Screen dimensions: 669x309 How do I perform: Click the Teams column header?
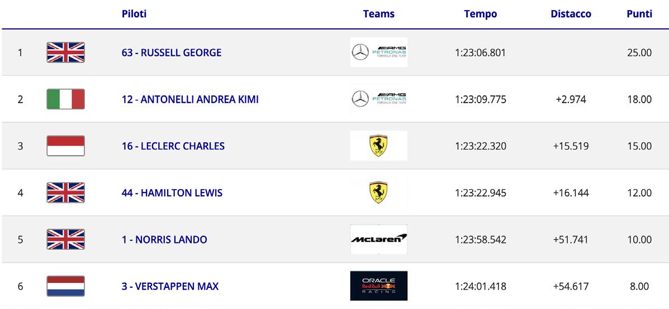[379, 14]
